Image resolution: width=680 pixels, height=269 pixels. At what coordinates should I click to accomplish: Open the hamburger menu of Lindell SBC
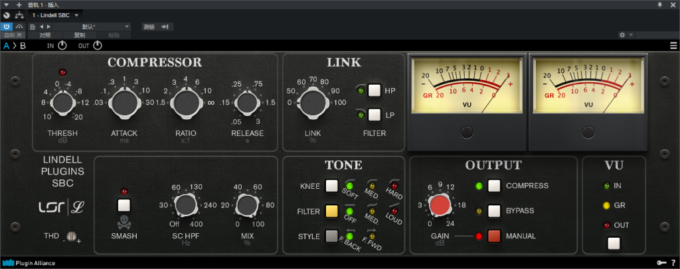[x=673, y=46]
